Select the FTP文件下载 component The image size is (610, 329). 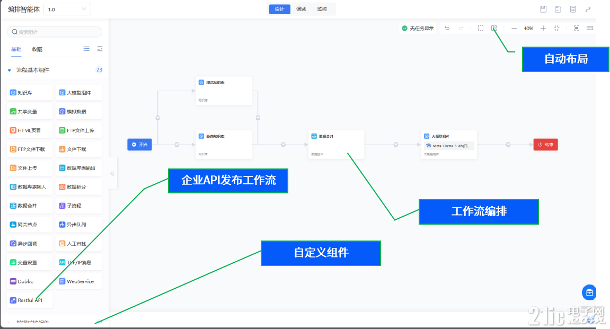pyautogui.click(x=30, y=149)
